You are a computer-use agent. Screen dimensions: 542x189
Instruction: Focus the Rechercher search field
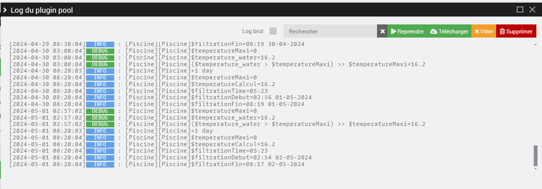[x=330, y=32]
